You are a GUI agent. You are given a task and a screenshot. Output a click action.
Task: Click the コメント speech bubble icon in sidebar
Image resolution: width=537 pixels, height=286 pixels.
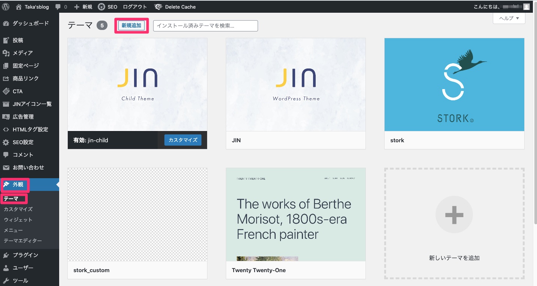coord(6,155)
